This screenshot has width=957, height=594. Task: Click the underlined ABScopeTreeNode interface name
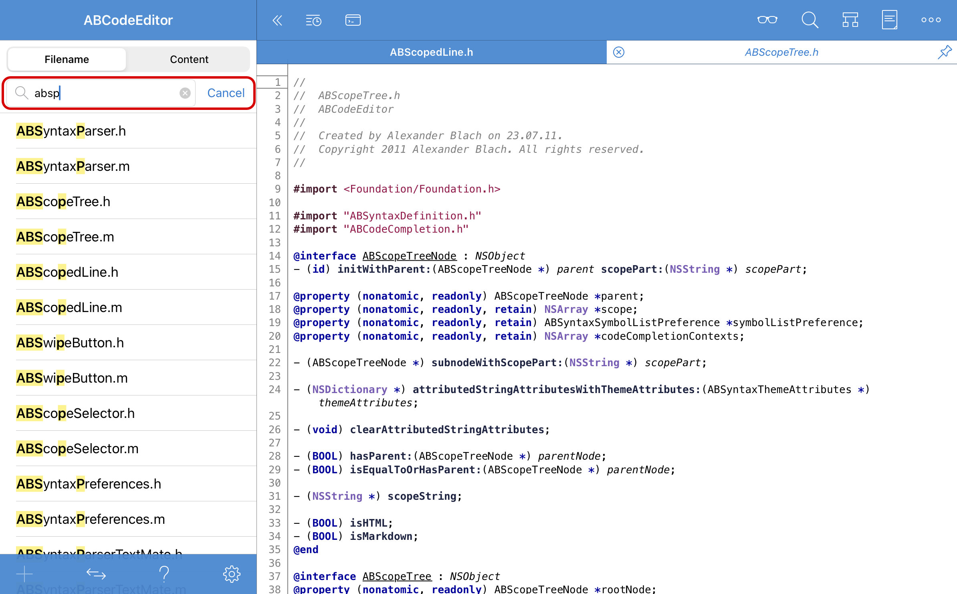409,256
